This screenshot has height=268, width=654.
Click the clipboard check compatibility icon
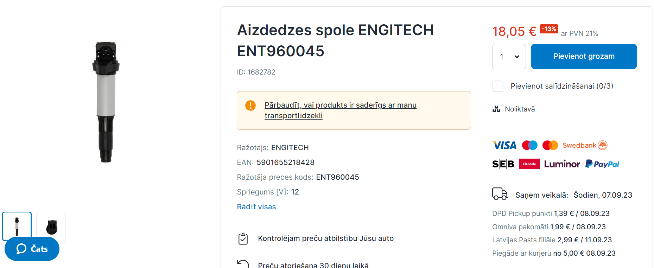click(243, 239)
